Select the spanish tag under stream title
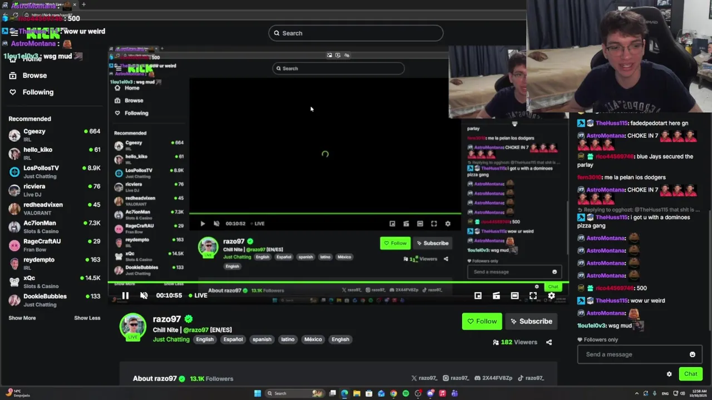 tap(261, 339)
